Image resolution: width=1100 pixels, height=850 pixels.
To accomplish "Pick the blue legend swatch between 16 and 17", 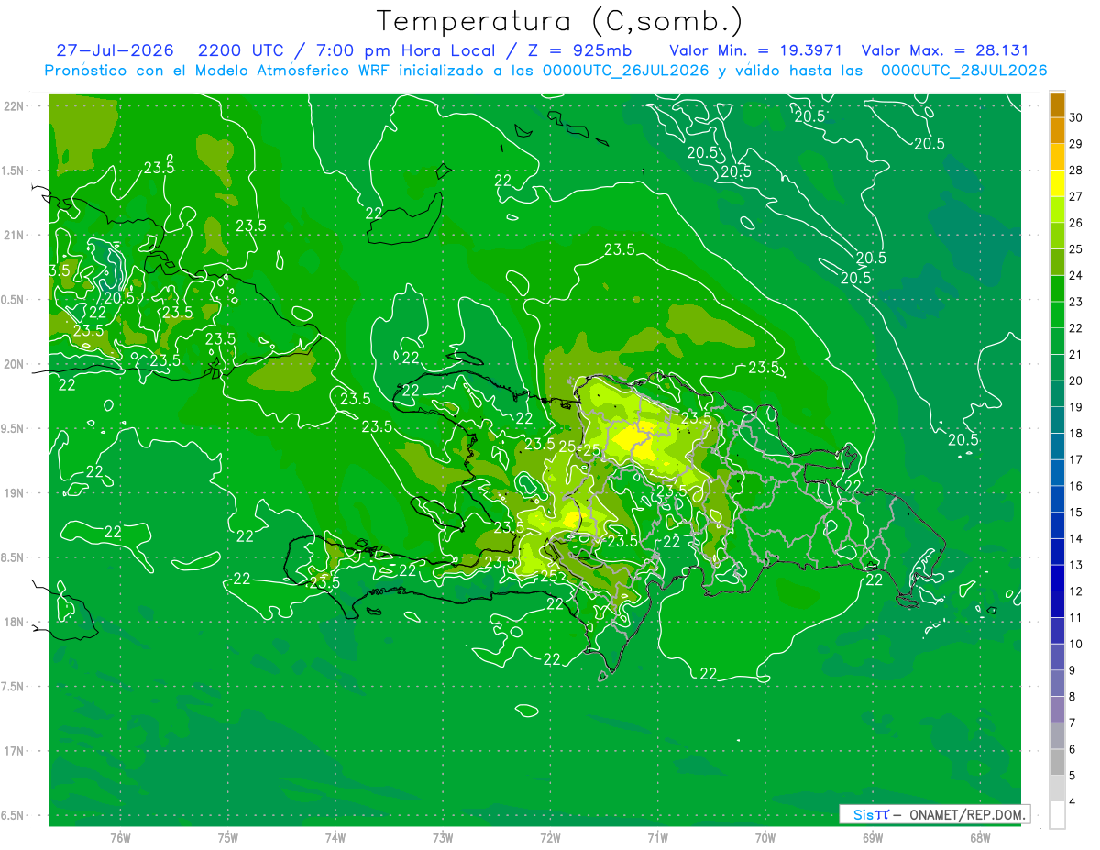I will coord(1057,473).
